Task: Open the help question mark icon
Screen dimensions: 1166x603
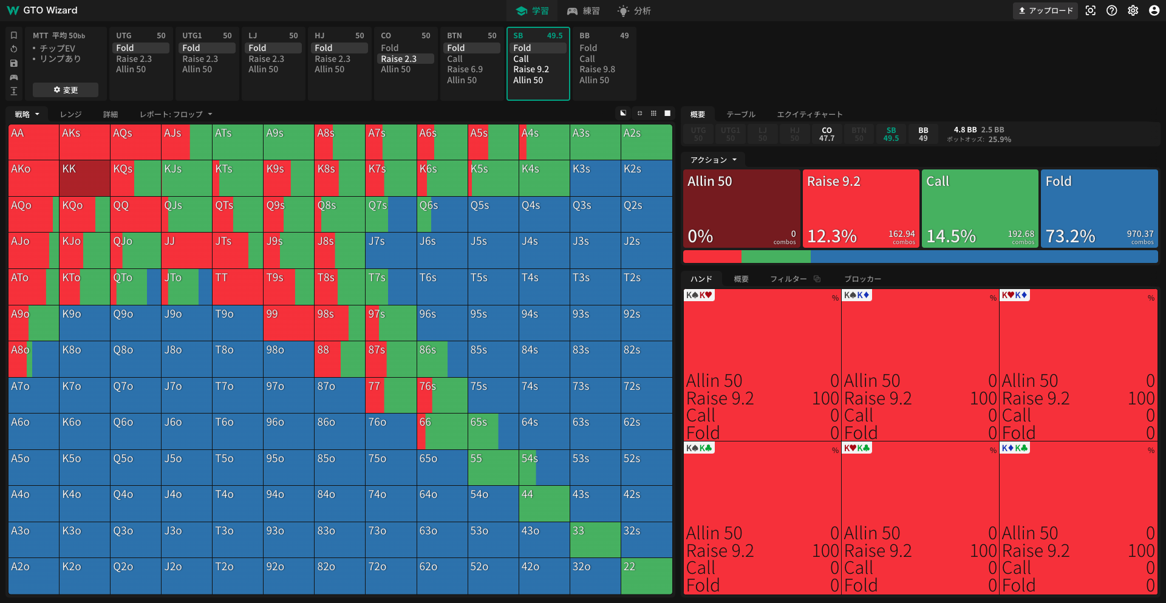Action: tap(1112, 10)
